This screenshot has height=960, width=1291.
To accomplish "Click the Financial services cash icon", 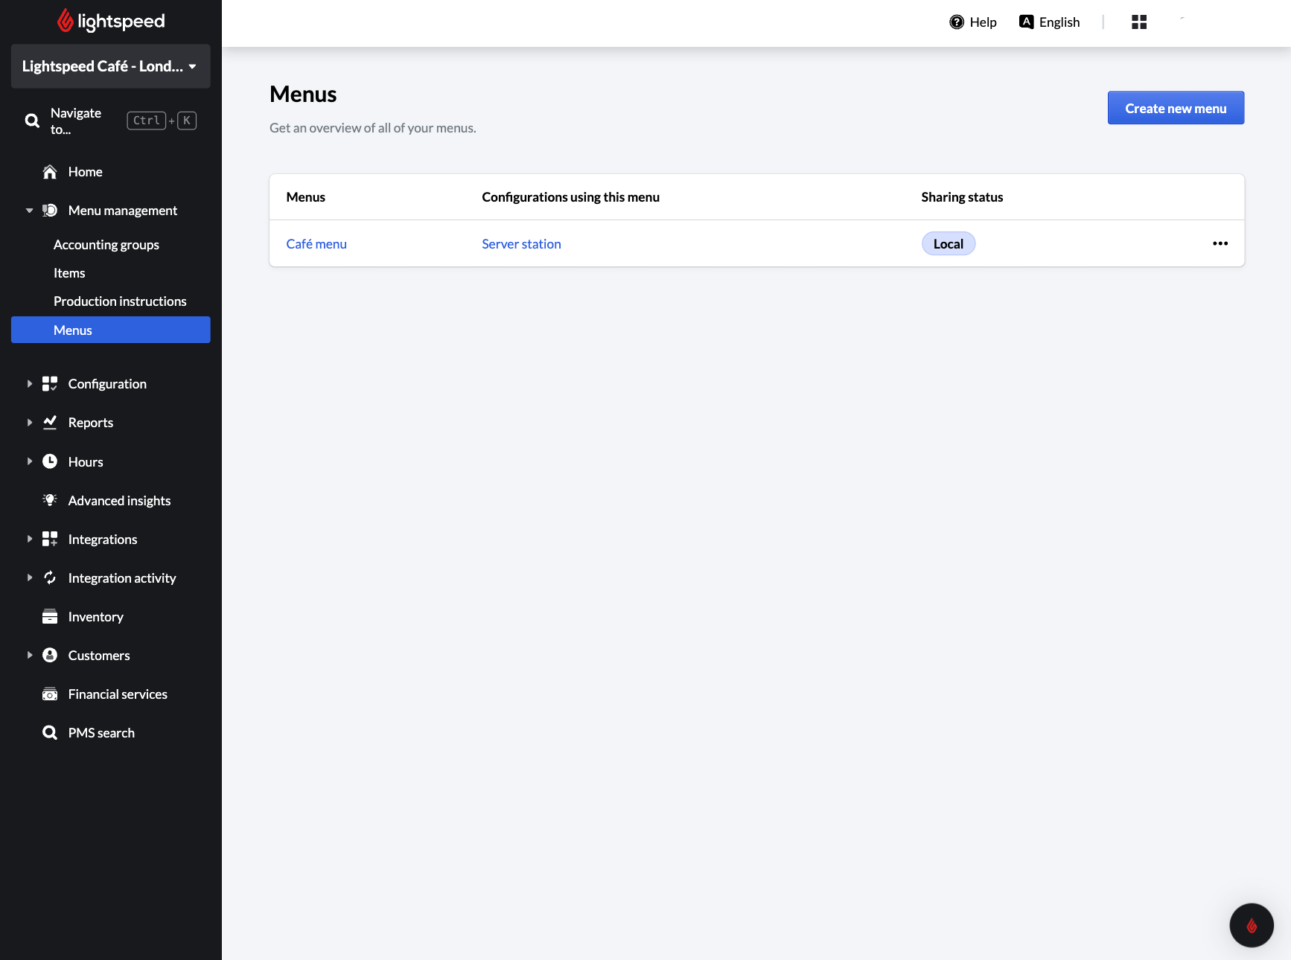I will pyautogui.click(x=50, y=694).
